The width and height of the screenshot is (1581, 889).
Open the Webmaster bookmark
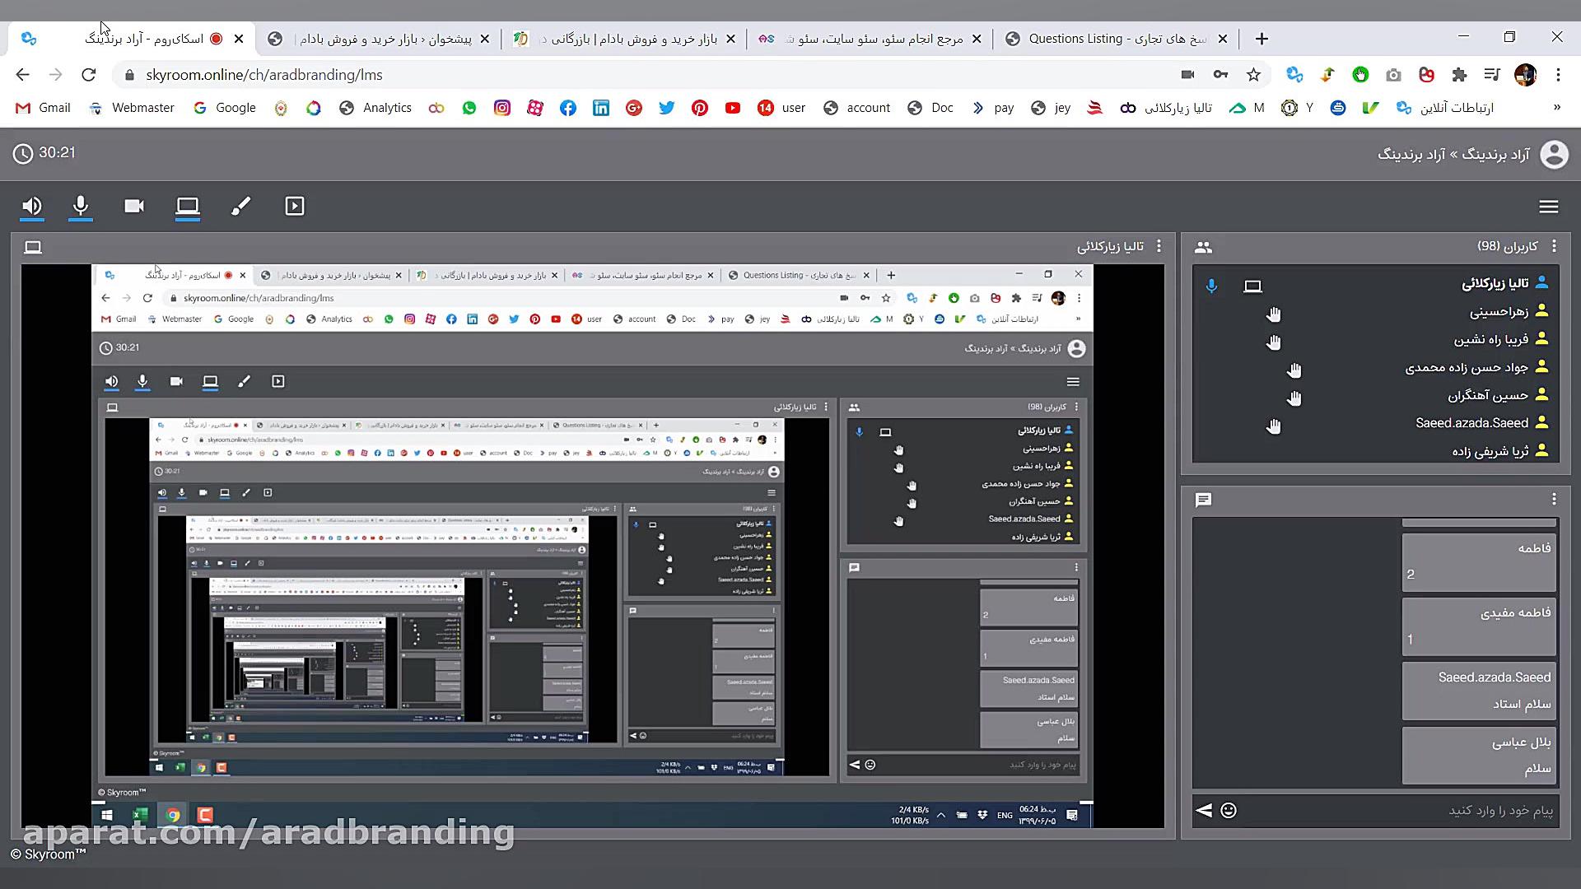click(x=133, y=108)
